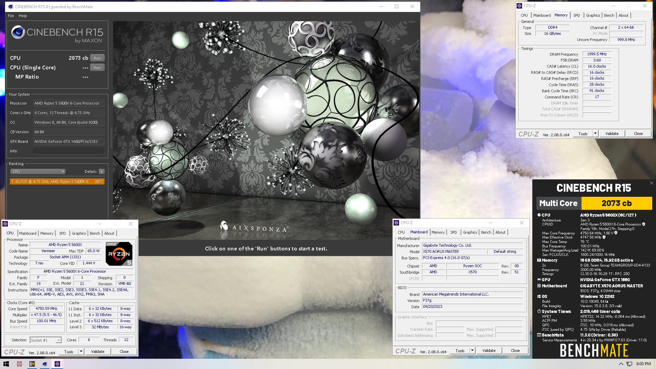Switch to the SPD tab in the CPU-Z Memory window
Image resolution: width=656 pixels, height=369 pixels.
[576, 15]
